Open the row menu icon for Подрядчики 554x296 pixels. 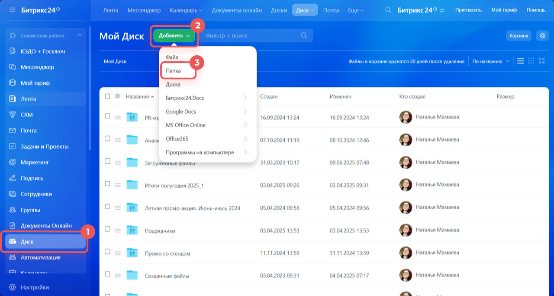pos(118,230)
